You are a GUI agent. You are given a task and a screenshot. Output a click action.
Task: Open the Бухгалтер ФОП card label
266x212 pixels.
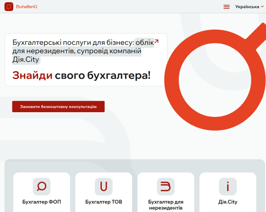point(42,202)
